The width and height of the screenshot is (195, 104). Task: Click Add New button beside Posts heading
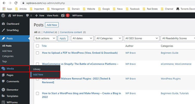(x=52, y=25)
